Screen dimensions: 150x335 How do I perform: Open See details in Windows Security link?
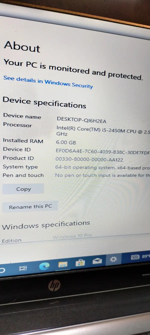(x=48, y=82)
